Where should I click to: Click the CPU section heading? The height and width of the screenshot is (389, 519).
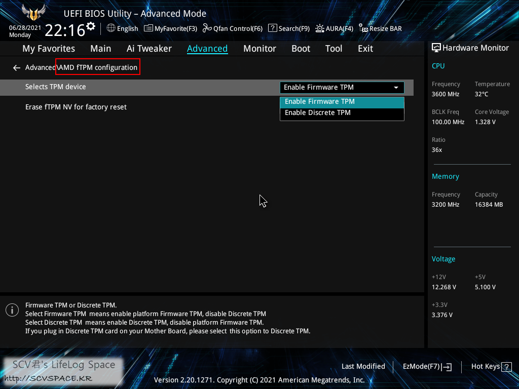438,66
